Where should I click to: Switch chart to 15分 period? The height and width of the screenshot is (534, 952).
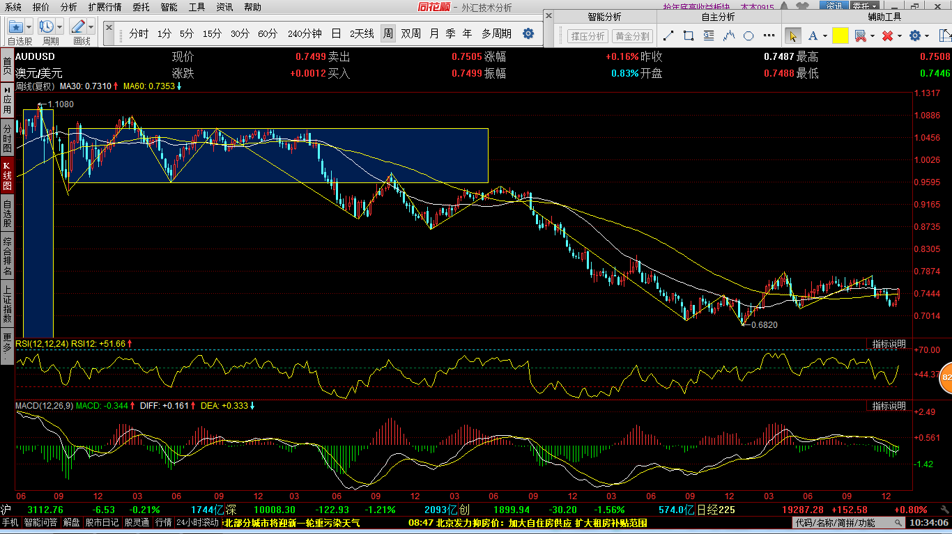pos(212,33)
